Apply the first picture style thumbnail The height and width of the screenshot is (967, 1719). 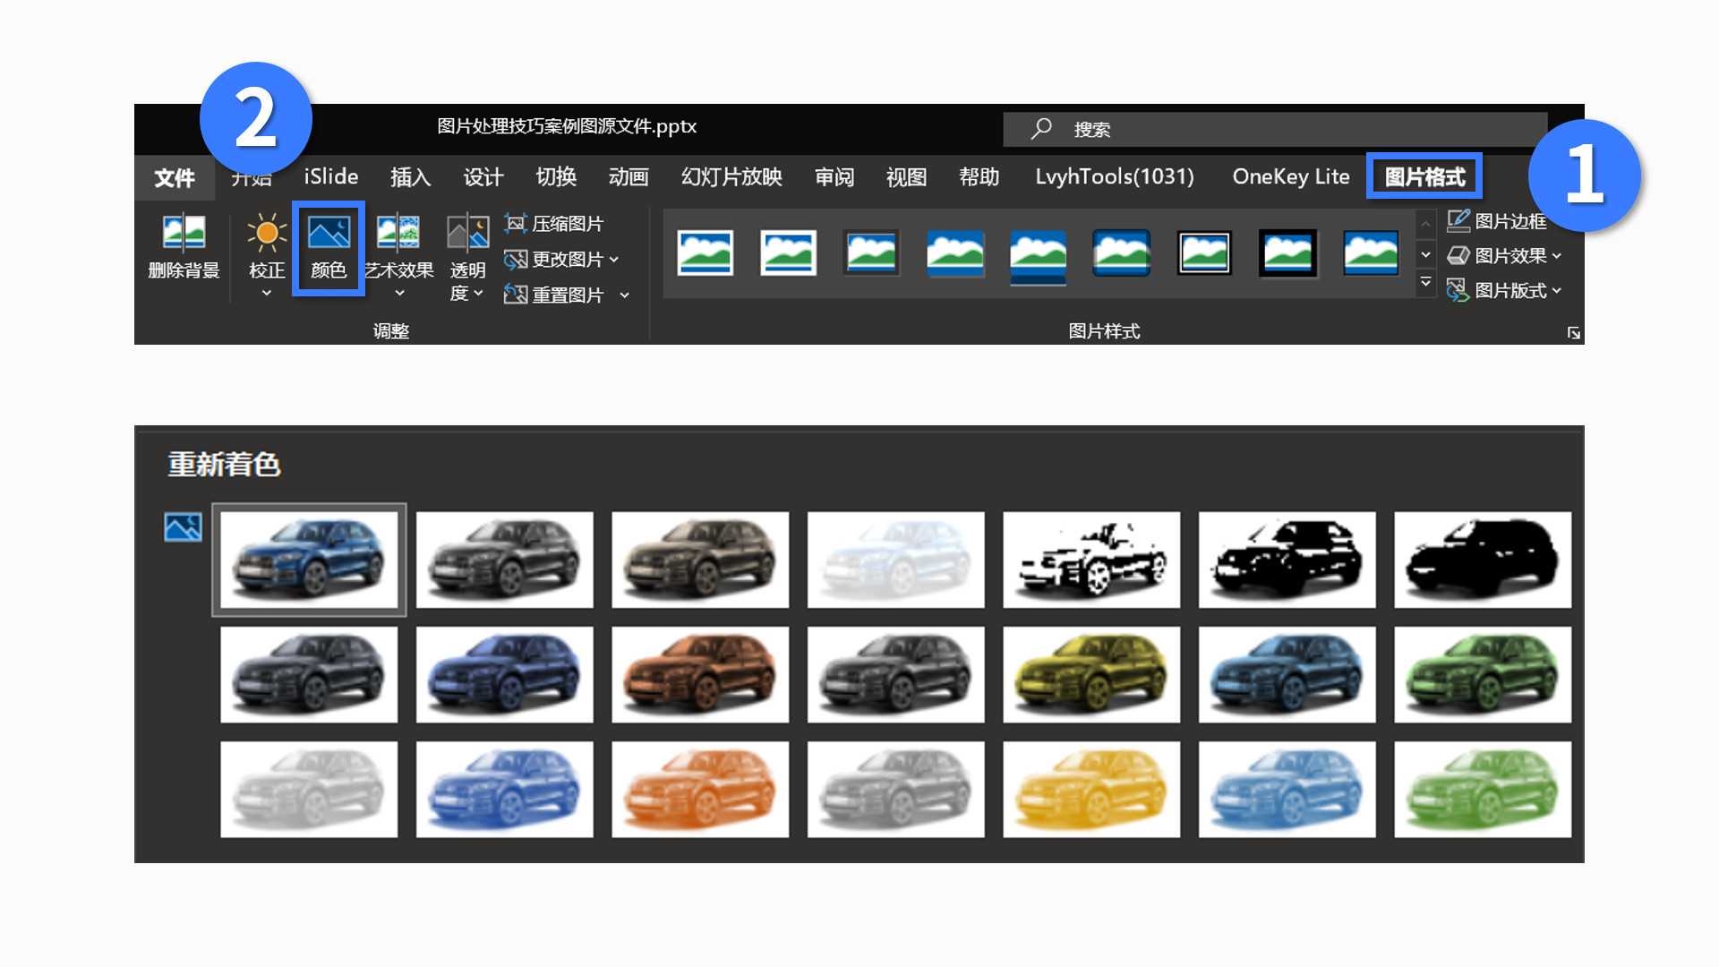pyautogui.click(x=705, y=252)
